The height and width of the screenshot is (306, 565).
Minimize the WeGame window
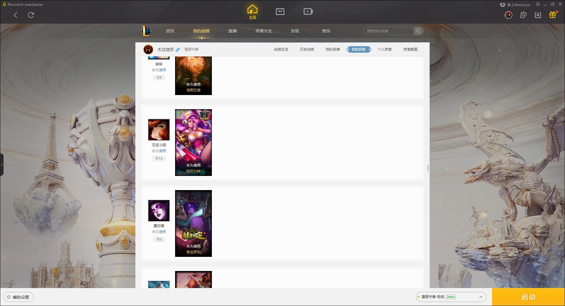pyautogui.click(x=545, y=4)
